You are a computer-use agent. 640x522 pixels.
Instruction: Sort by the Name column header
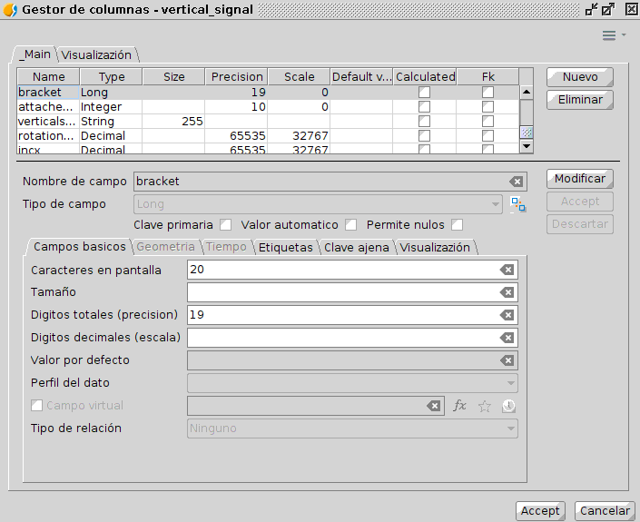(49, 77)
